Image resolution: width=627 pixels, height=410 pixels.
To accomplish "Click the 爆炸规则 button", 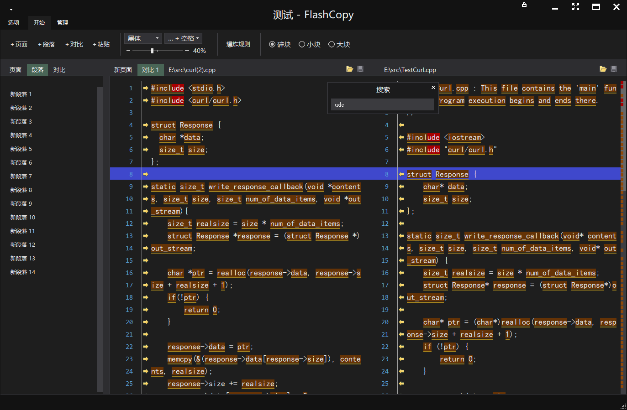I will pos(238,44).
